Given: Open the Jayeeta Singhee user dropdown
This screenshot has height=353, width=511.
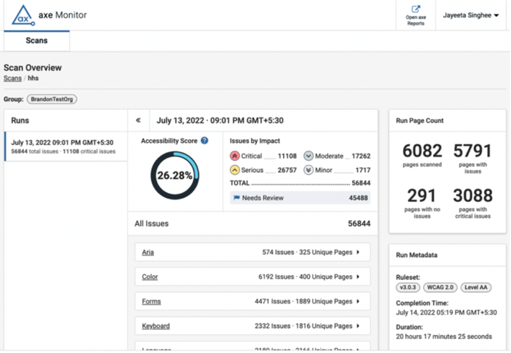Looking at the screenshot, I should pyautogui.click(x=471, y=15).
